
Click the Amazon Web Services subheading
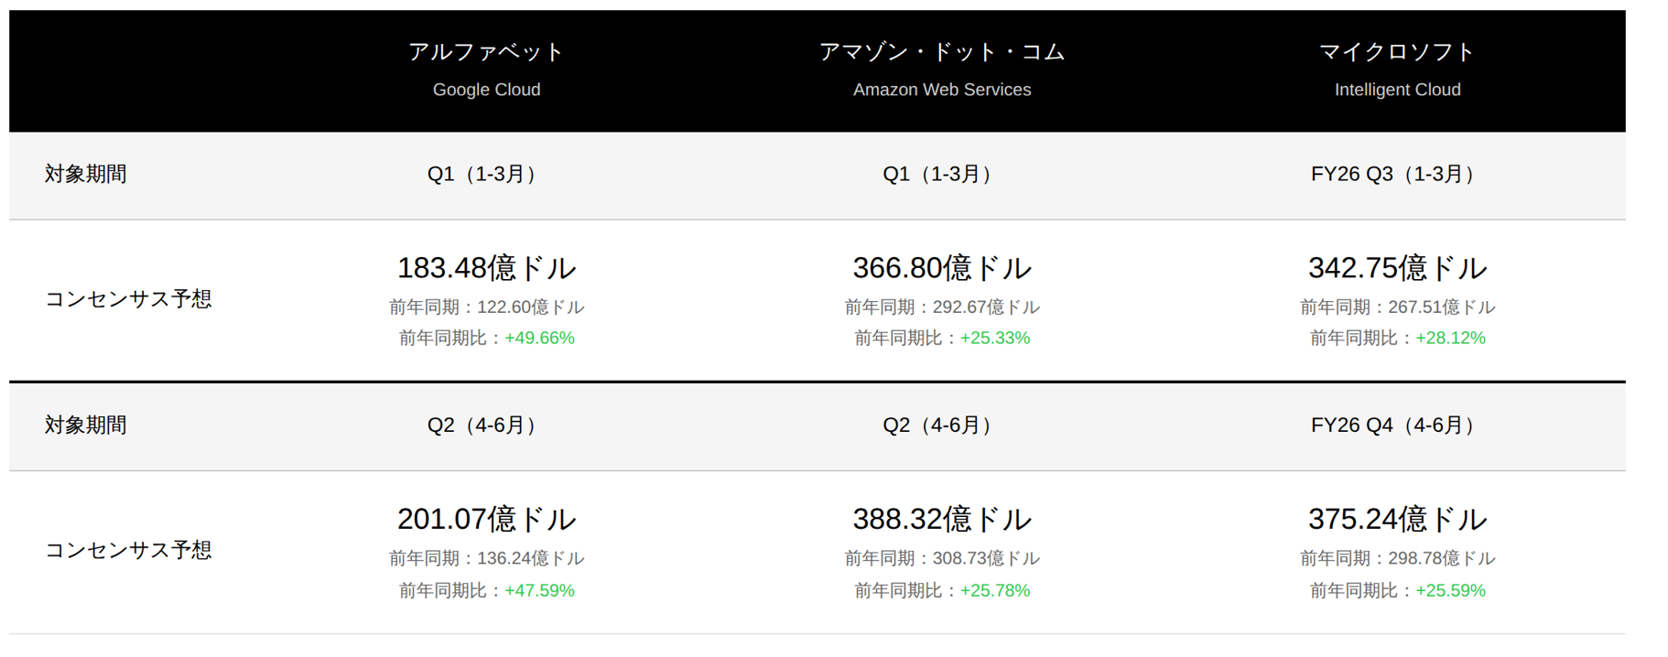pos(941,90)
